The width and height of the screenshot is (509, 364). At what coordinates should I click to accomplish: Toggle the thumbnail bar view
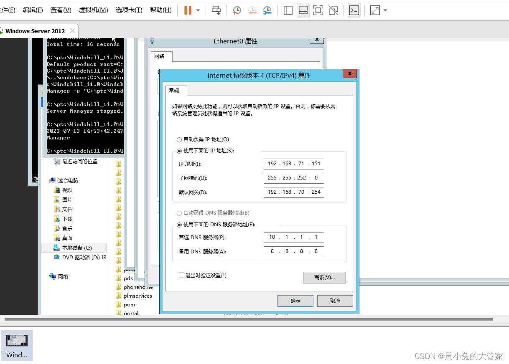click(x=303, y=10)
